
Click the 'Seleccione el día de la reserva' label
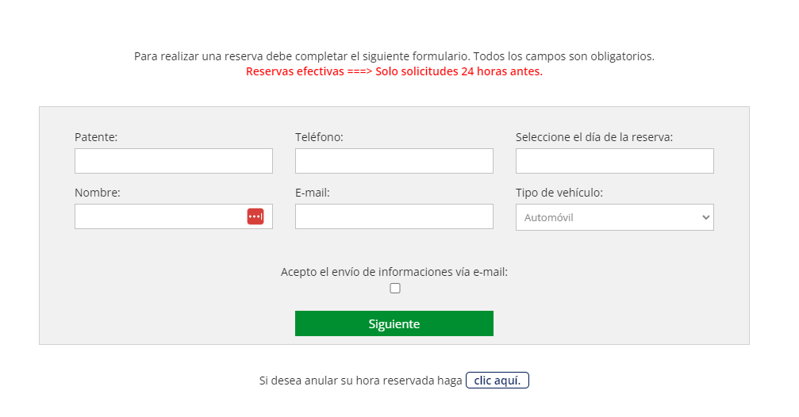coord(593,137)
